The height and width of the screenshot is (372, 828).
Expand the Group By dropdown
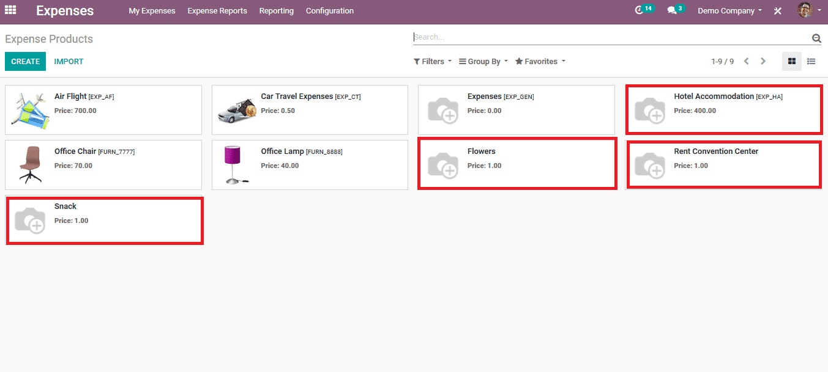[x=483, y=61]
